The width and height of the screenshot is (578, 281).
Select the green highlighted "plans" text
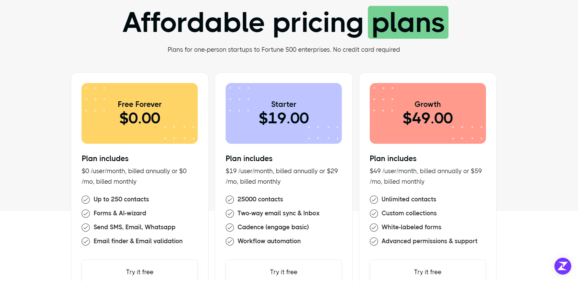[x=408, y=22]
